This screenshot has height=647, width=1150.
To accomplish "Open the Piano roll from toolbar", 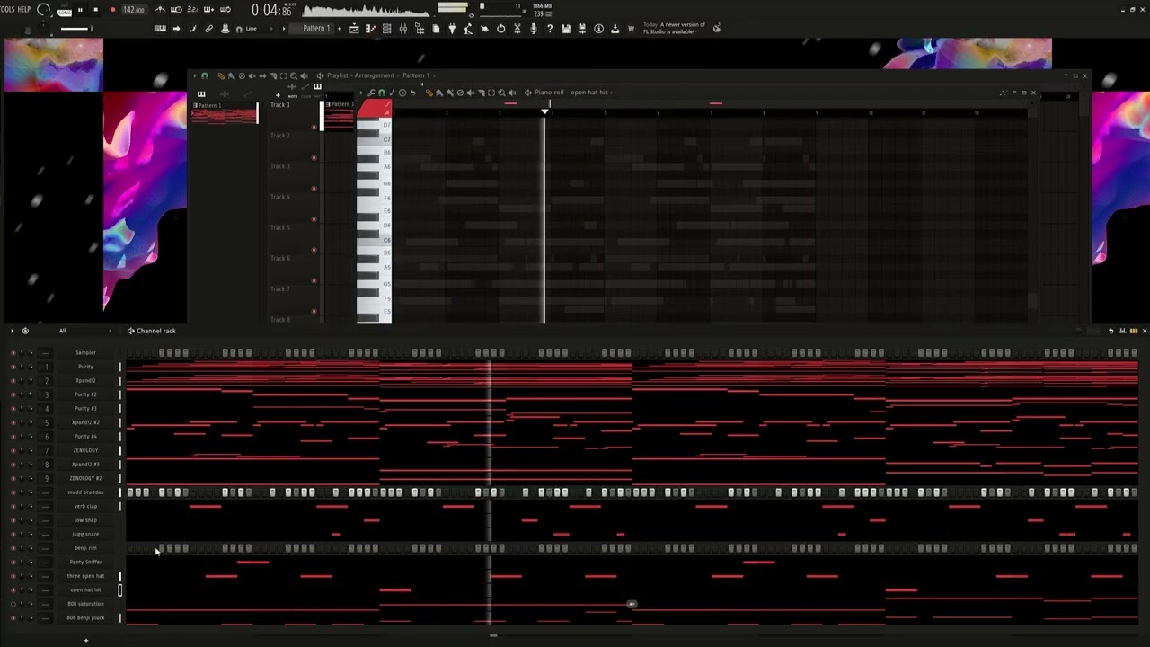I will click(x=371, y=29).
